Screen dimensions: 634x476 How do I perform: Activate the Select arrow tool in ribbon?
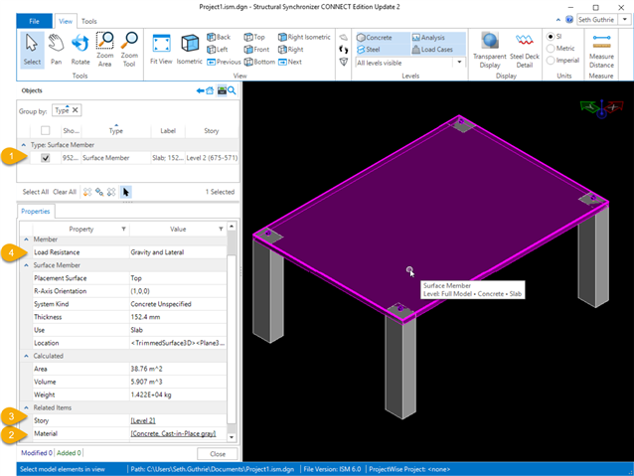32,50
